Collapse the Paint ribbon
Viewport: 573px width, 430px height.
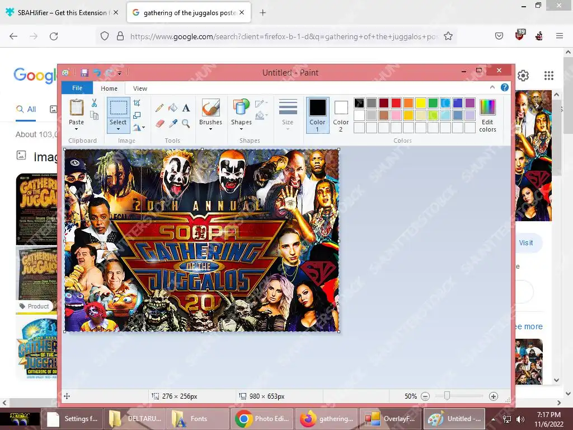[x=492, y=87]
